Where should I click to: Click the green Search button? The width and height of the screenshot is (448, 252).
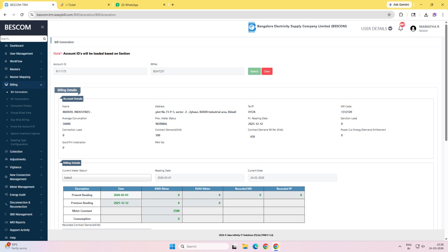click(x=254, y=71)
